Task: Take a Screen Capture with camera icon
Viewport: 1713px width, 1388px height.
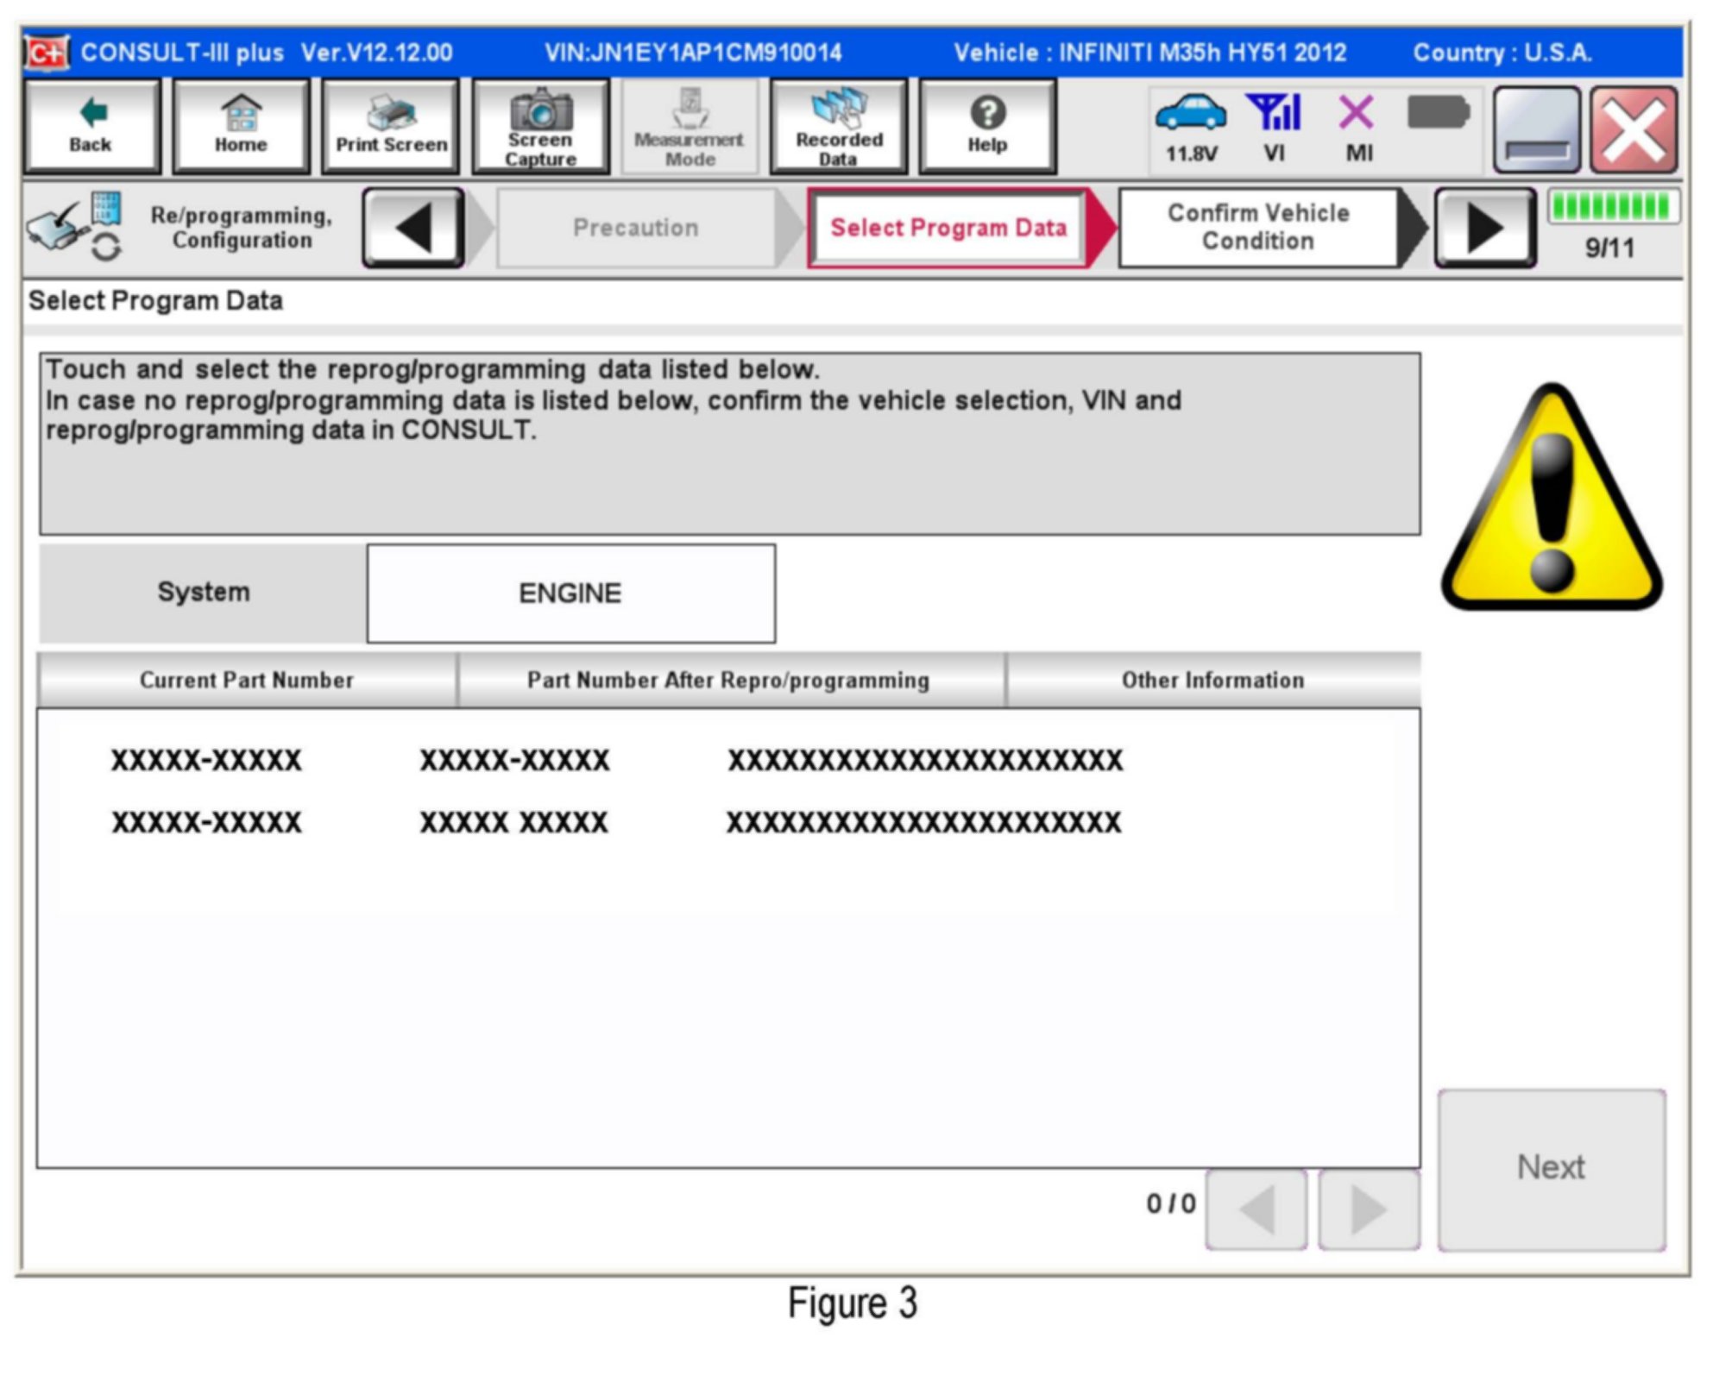Action: (x=540, y=126)
